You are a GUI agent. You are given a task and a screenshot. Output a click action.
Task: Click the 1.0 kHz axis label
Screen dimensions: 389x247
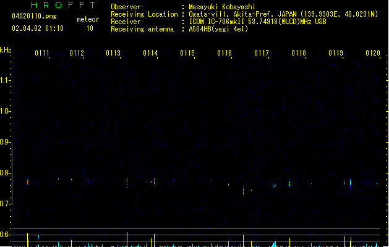click(4, 111)
